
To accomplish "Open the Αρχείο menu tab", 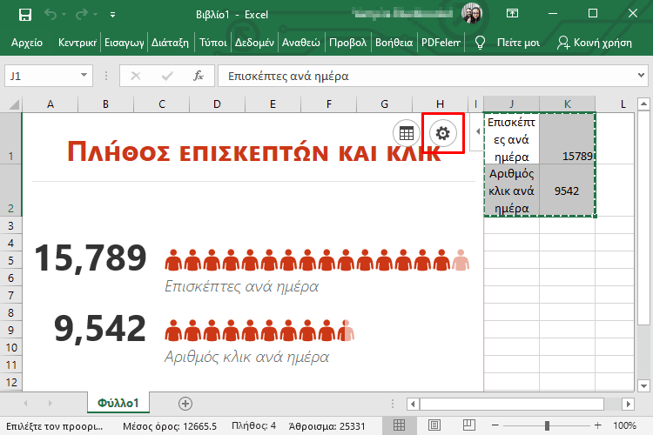I will [27, 43].
